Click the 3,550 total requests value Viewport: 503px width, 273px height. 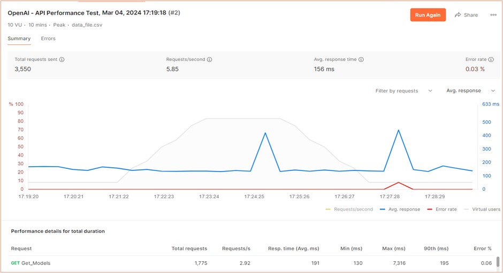(23, 69)
